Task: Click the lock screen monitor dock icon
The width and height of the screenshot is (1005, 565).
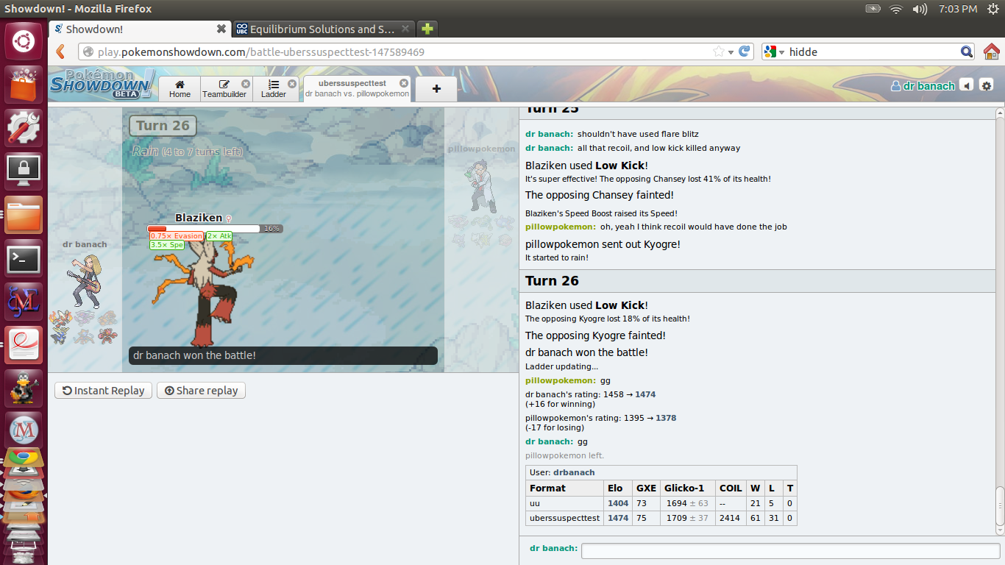Action: pyautogui.click(x=24, y=171)
